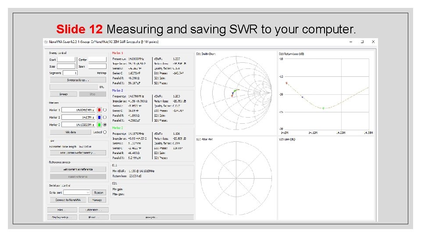
Task: Click the Segments number field
Action: point(70,73)
